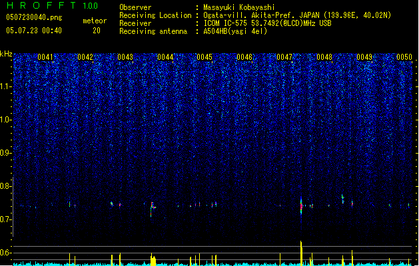The height and width of the screenshot is (266, 419).
Task: Click the receiver text ICOM IC-575 53.7492
Action: pyautogui.click(x=267, y=23)
